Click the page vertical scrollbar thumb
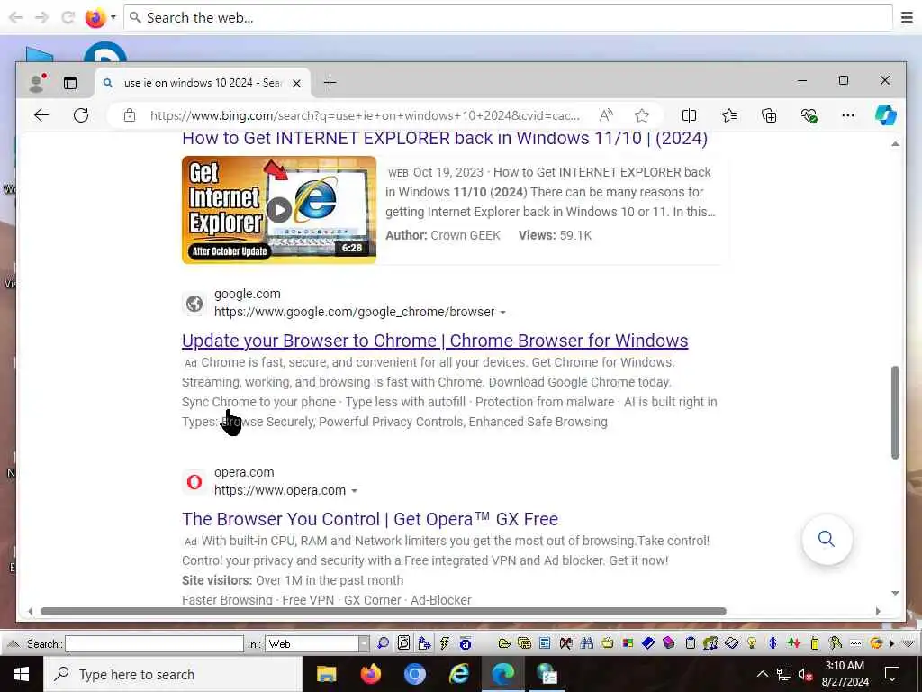 (x=895, y=412)
